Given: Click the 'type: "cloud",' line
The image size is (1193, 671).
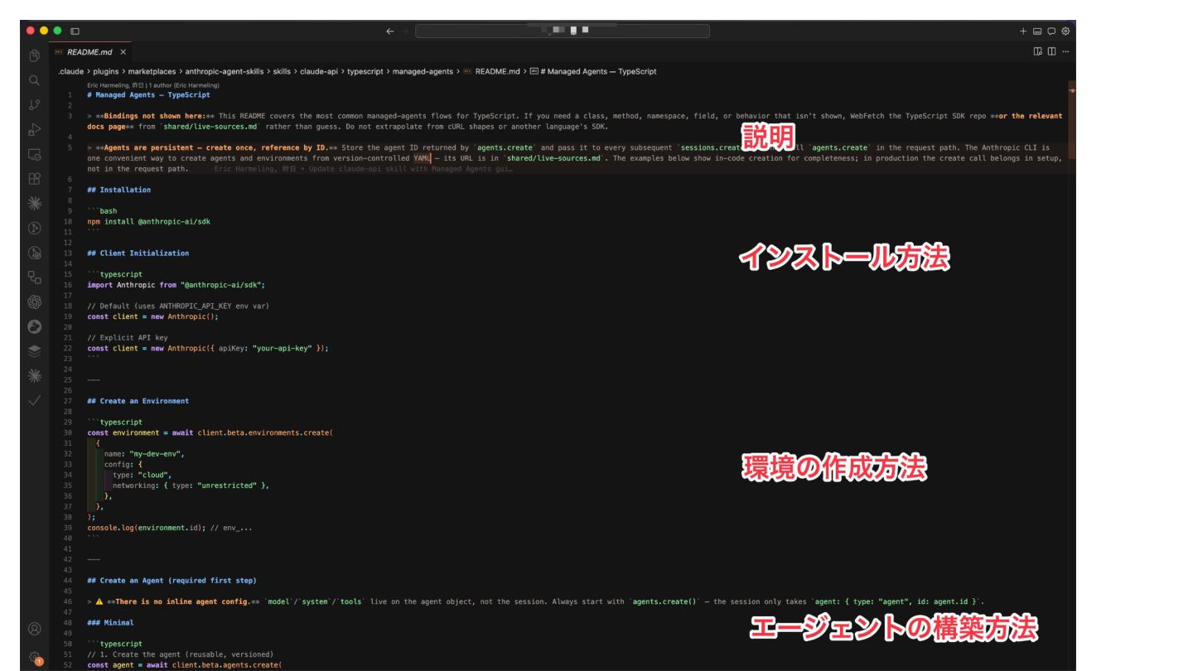Looking at the screenshot, I should coord(142,475).
